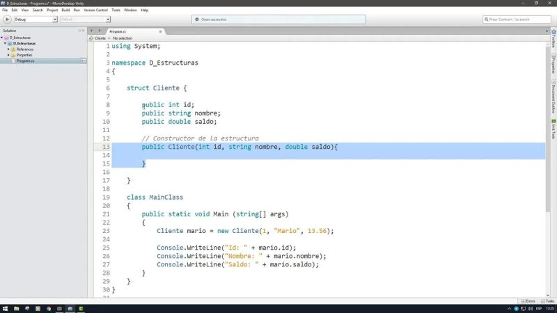
Task: Collapse the bold D_Estructuras project node
Action: pos(6,43)
